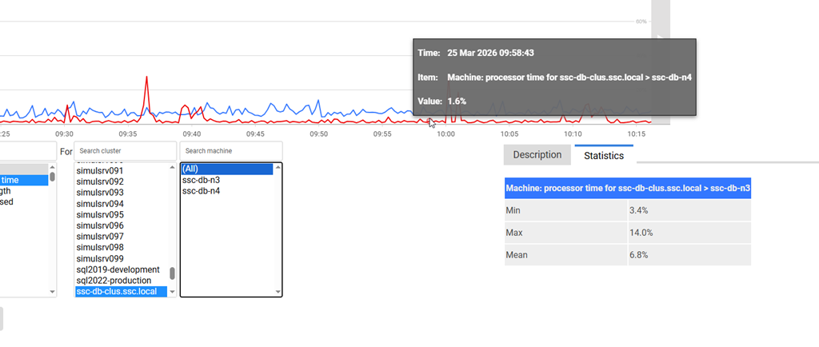Viewport: 819px width, 347px height.
Task: Open the Statistics tab
Action: point(604,156)
